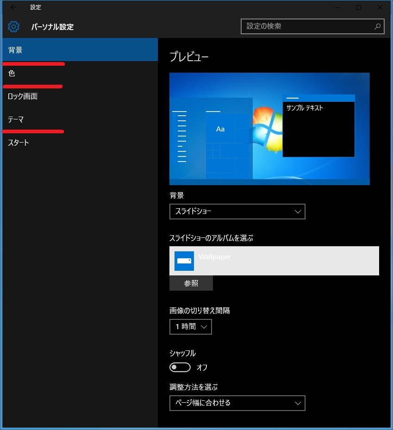Maximize the settings window

(x=359, y=7)
